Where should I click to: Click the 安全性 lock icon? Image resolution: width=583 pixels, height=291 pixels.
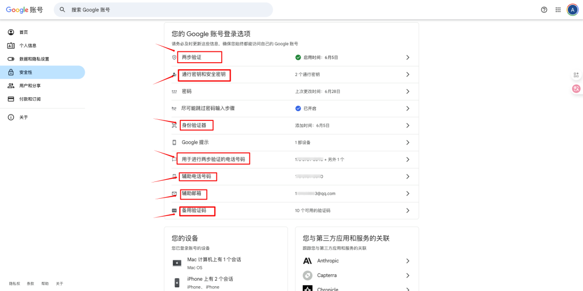point(11,72)
